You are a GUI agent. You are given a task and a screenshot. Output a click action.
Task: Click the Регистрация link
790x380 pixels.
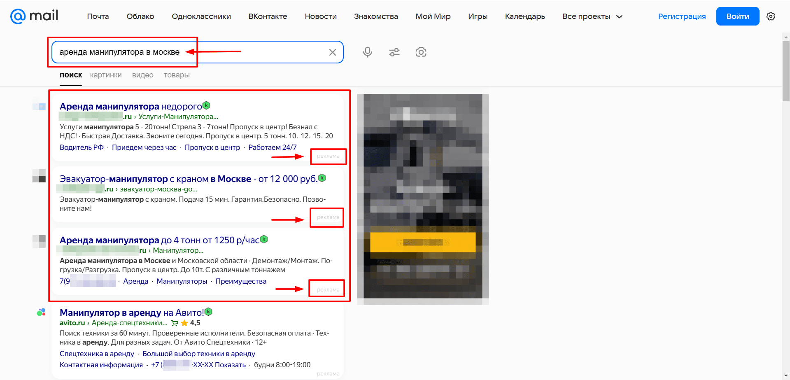[682, 16]
